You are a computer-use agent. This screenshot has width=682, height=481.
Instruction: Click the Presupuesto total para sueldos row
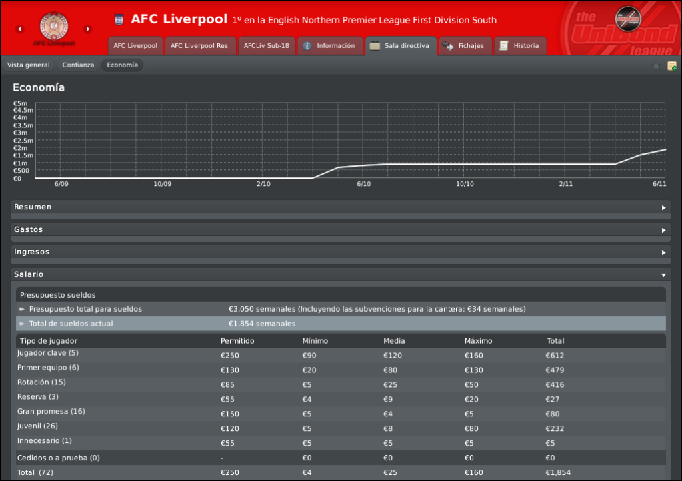[x=340, y=309]
